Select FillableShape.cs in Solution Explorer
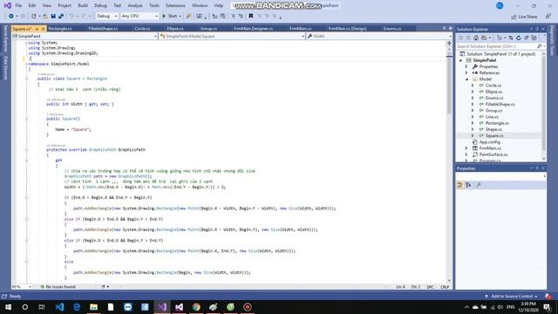Image resolution: width=558 pixels, height=314 pixels. click(x=500, y=105)
